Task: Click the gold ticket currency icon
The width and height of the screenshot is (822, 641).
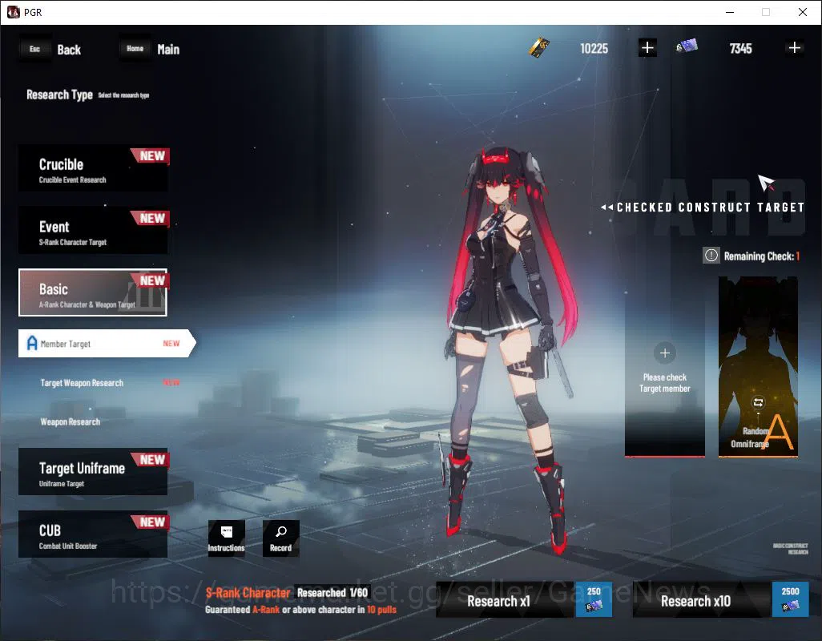Action: 539,48
